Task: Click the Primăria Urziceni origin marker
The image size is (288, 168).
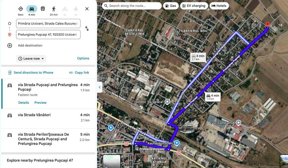Action: (137, 149)
